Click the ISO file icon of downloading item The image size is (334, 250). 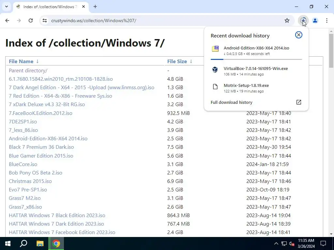pyautogui.click(x=215, y=49)
